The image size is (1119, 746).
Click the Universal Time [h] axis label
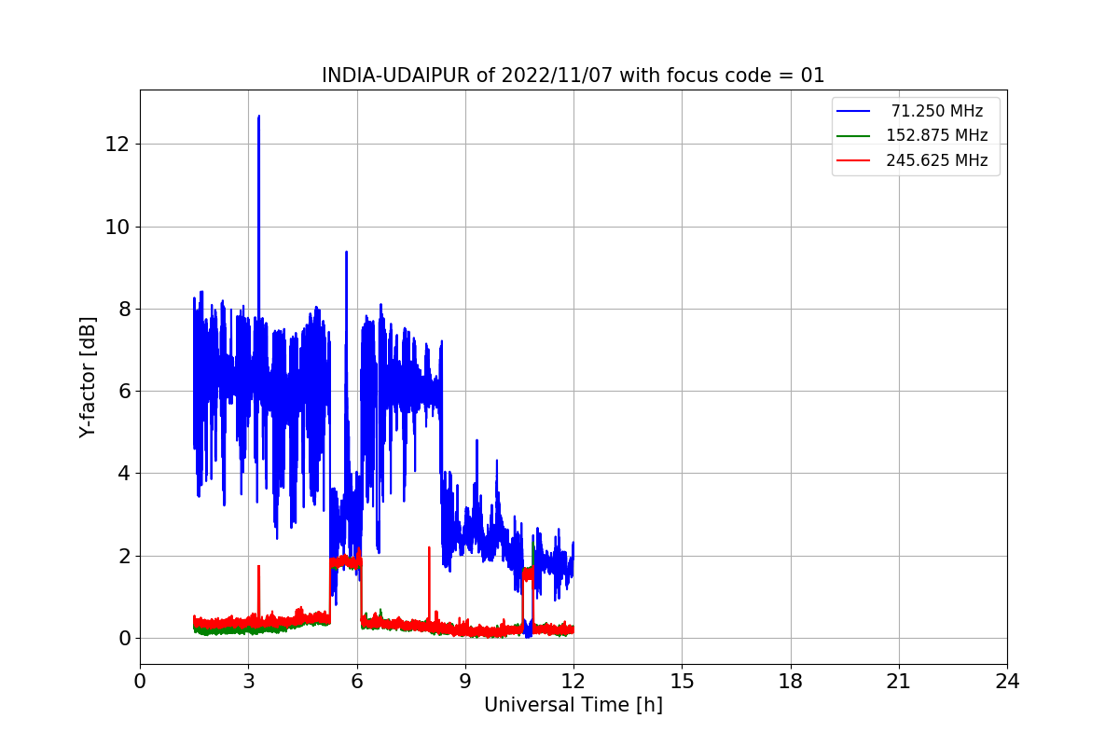[573, 706]
